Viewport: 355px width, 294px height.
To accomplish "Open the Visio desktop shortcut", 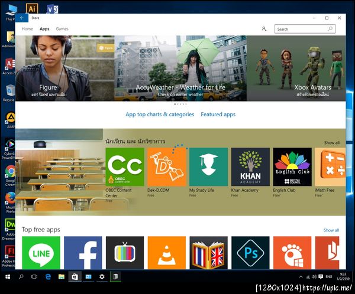I will click(x=53, y=9).
